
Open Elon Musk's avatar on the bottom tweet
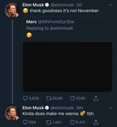coord(12,113)
